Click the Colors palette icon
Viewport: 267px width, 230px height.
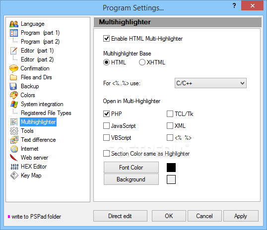click(14, 95)
